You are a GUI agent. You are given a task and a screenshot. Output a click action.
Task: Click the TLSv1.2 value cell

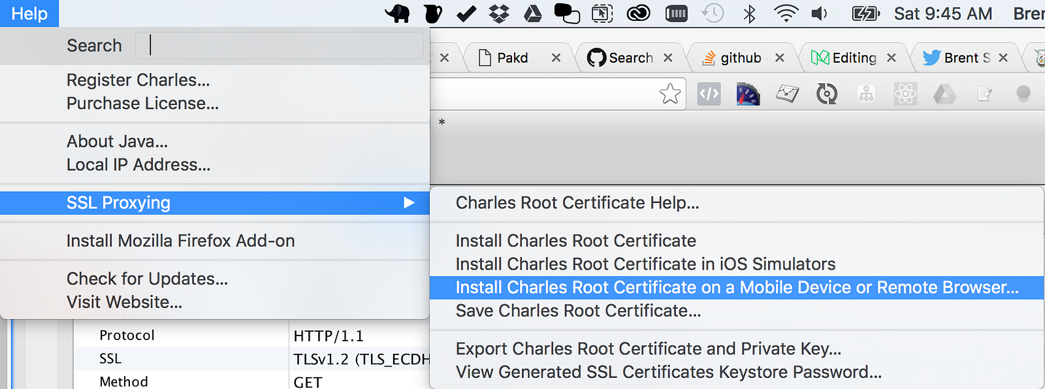point(361,360)
